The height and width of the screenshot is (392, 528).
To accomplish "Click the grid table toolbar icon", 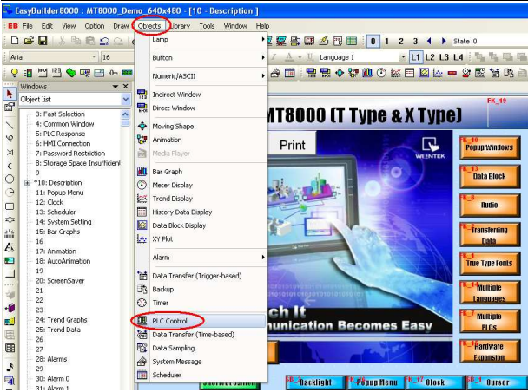I will pyautogui.click(x=352, y=41).
